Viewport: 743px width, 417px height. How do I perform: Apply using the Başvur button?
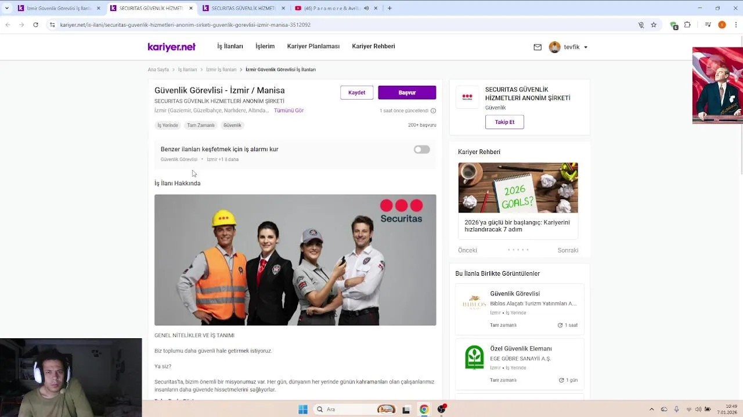tap(407, 93)
